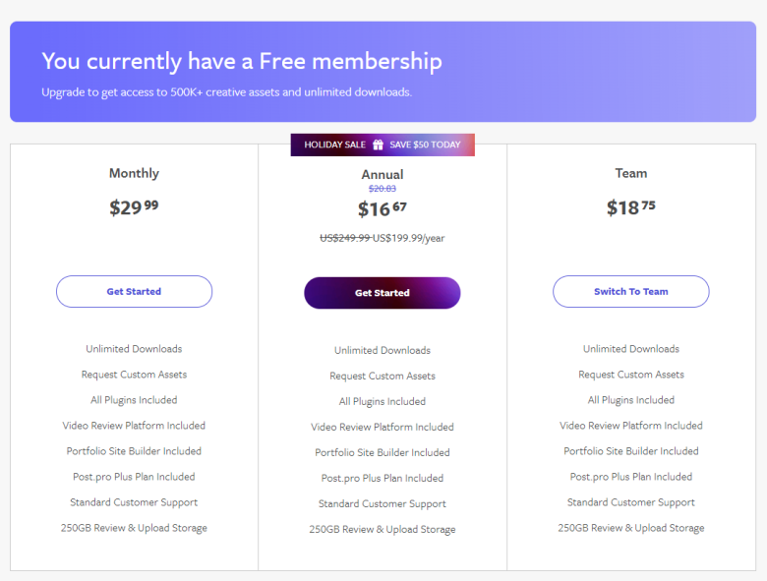Click Get Started under Monthly plan
Viewport: 767px width, 581px height.
coord(134,291)
